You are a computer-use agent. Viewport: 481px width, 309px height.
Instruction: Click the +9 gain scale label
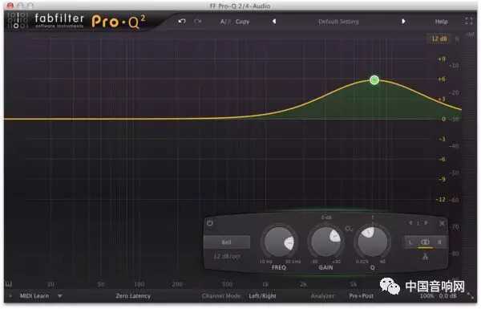coord(442,59)
